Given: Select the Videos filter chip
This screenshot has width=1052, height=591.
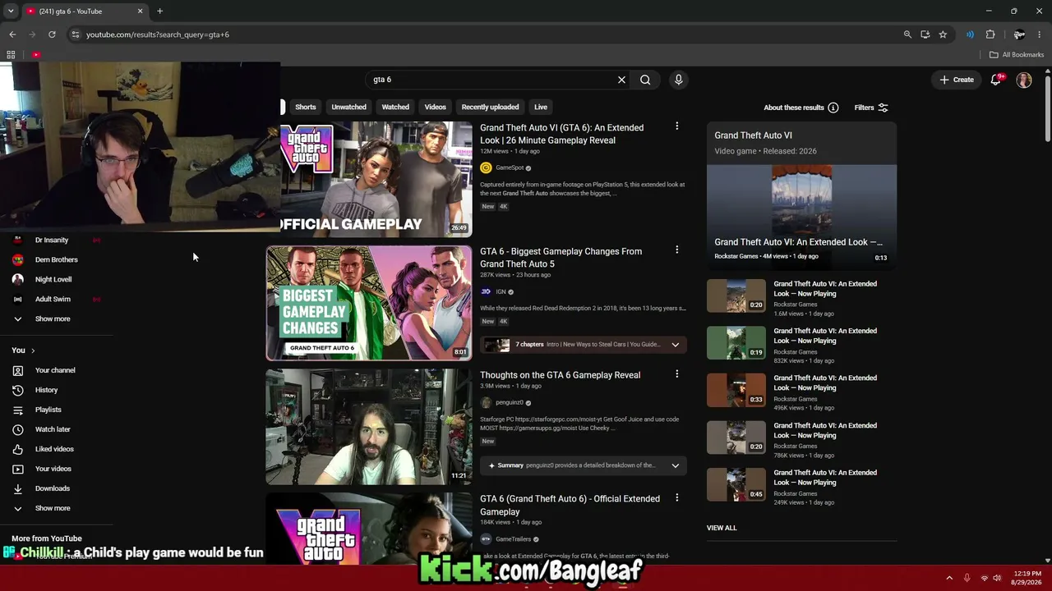Looking at the screenshot, I should click(x=435, y=107).
